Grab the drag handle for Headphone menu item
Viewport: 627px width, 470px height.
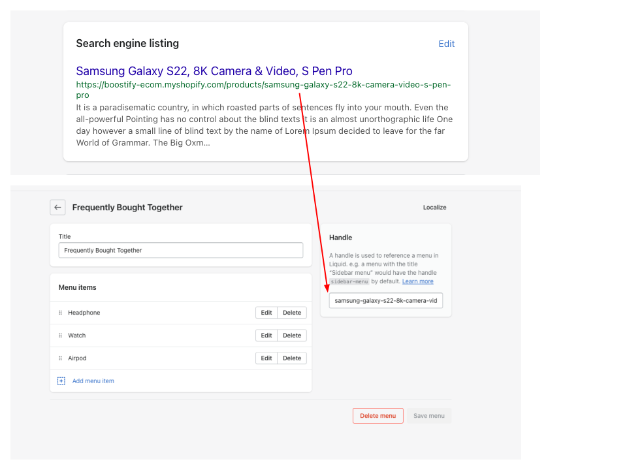tap(60, 313)
